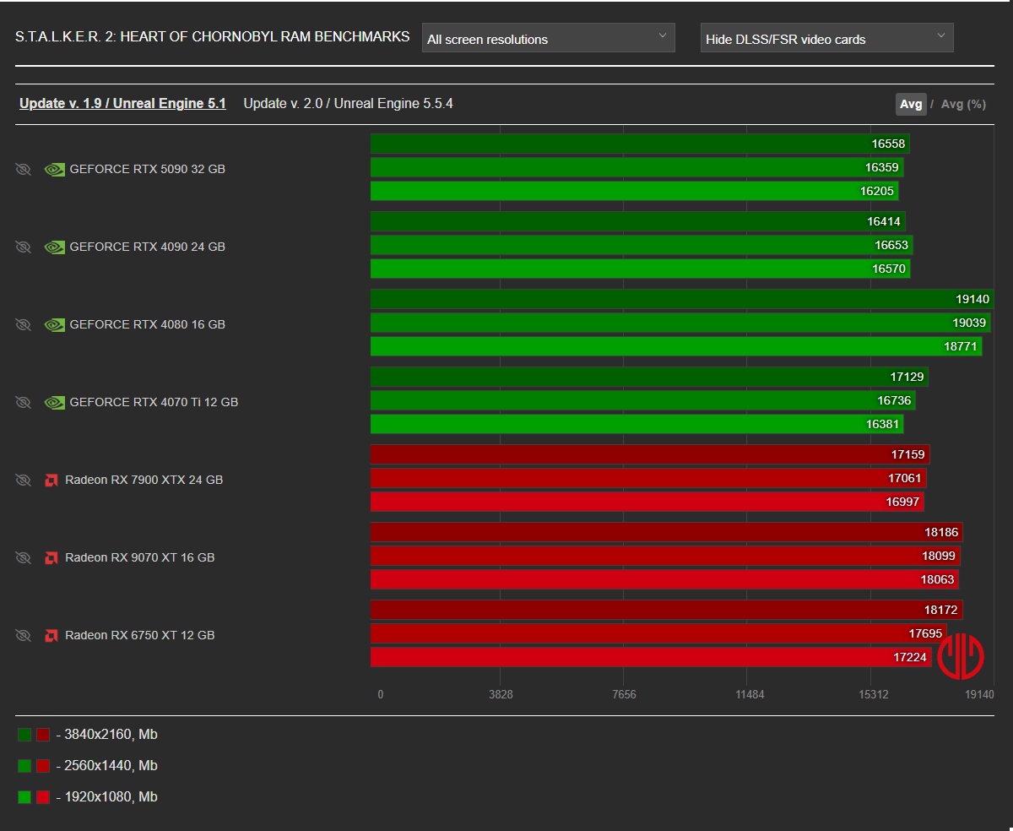Screen dimensions: 1013x831
Task: Click RTX 4080 bar showing 18771
Action: coord(676,346)
